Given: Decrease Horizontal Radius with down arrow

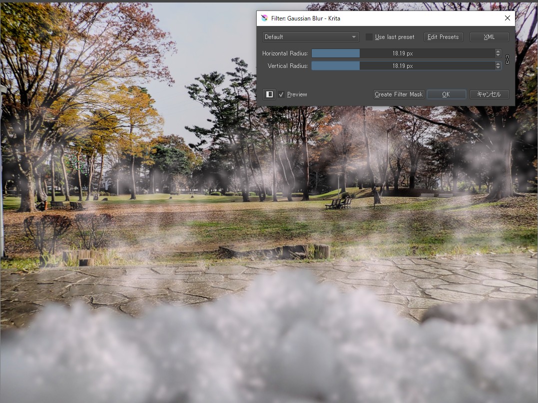Looking at the screenshot, I should tap(498, 55).
